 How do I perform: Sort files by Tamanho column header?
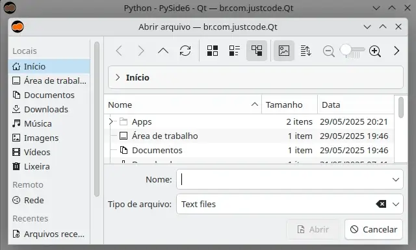coord(289,105)
